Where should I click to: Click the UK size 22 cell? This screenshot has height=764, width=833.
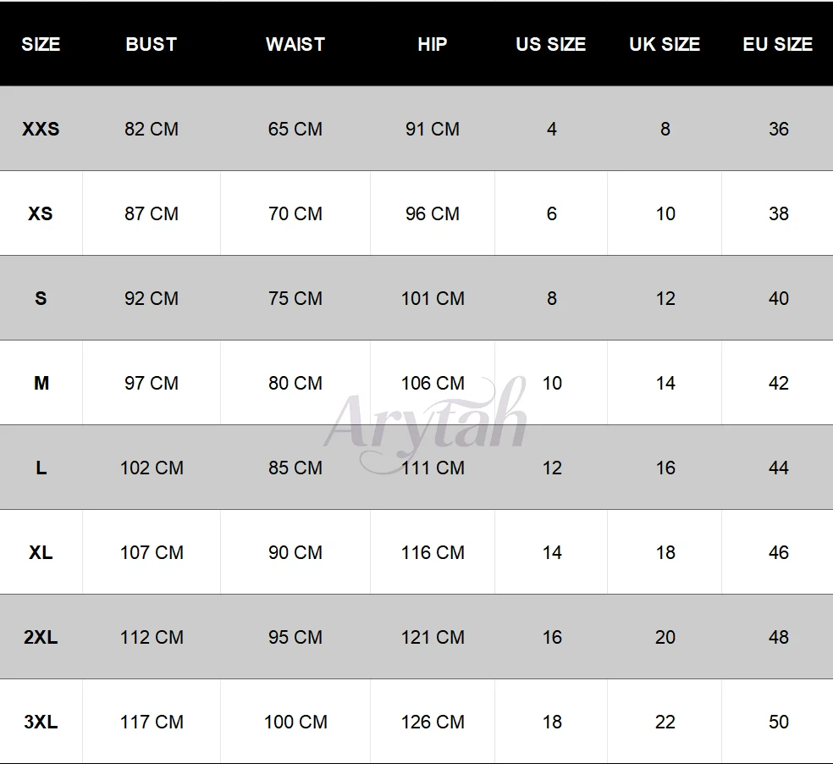click(665, 722)
